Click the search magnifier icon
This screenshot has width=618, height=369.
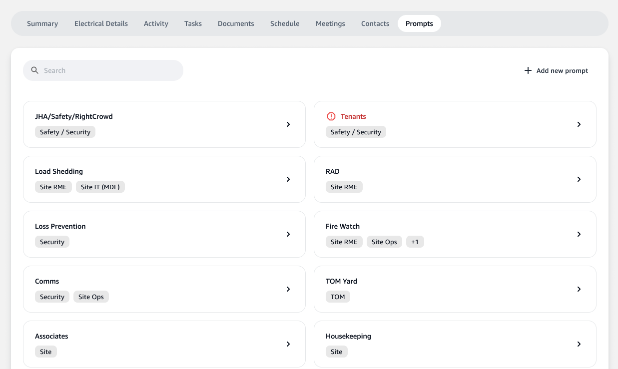pos(34,70)
